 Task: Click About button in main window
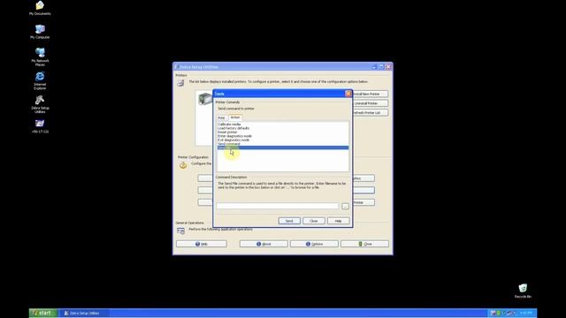pyautogui.click(x=264, y=244)
